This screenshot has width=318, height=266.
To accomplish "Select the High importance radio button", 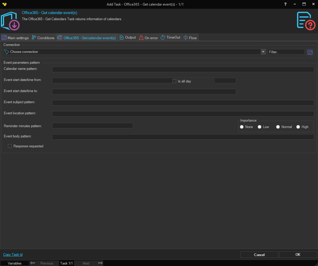I will pos(298,127).
